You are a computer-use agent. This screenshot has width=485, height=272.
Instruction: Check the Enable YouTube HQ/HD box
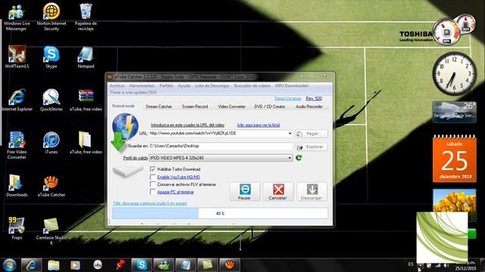tap(152, 177)
